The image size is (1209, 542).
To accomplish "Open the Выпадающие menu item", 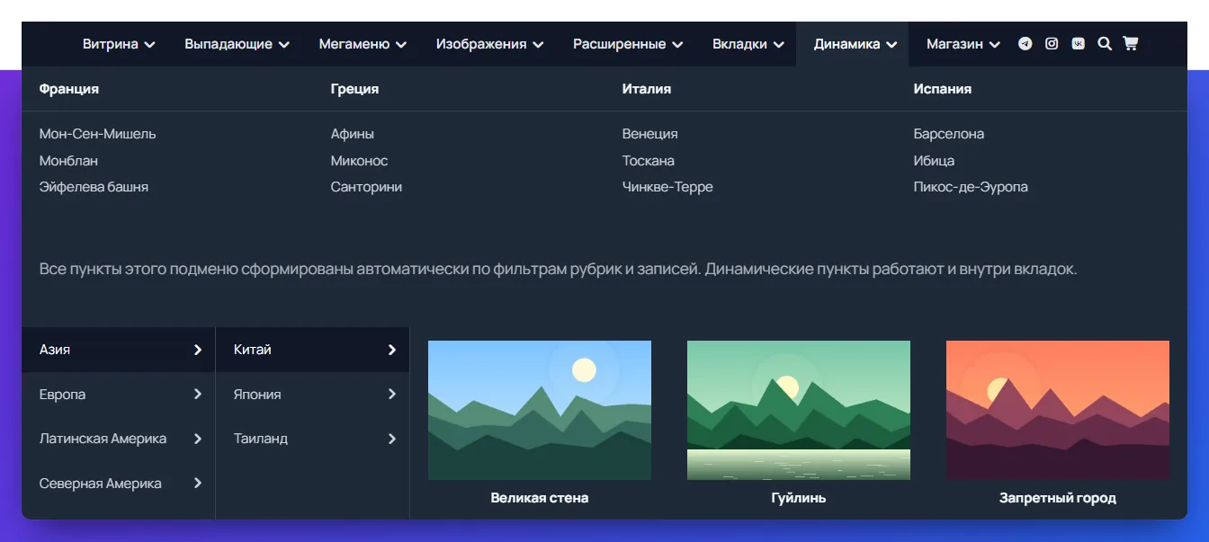I will coord(237,44).
